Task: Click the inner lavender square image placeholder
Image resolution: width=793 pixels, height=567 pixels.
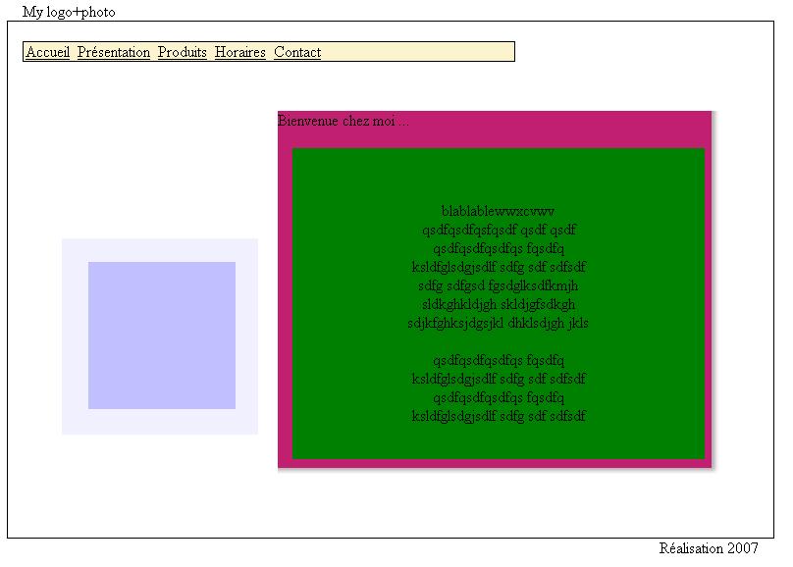Action: (x=162, y=335)
